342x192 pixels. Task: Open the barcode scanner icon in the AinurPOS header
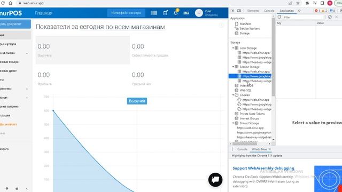click(154, 13)
